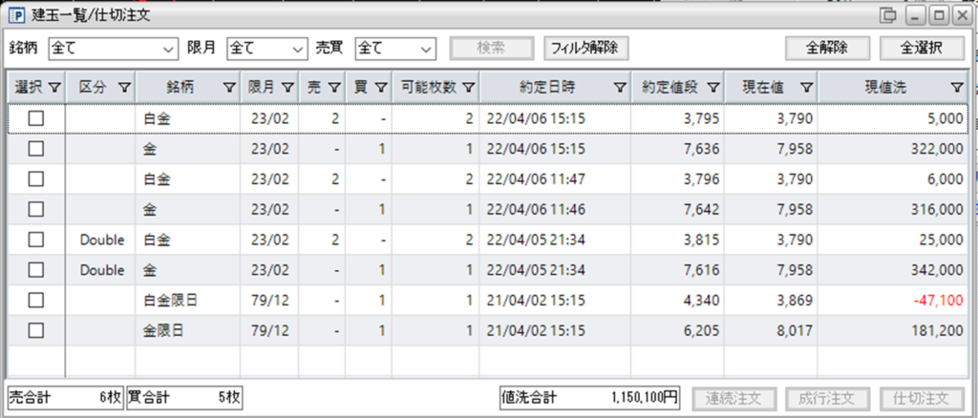Click the 値洗合計 1,150,100円 total field
This screenshot has height=418, width=978.
pos(589,397)
